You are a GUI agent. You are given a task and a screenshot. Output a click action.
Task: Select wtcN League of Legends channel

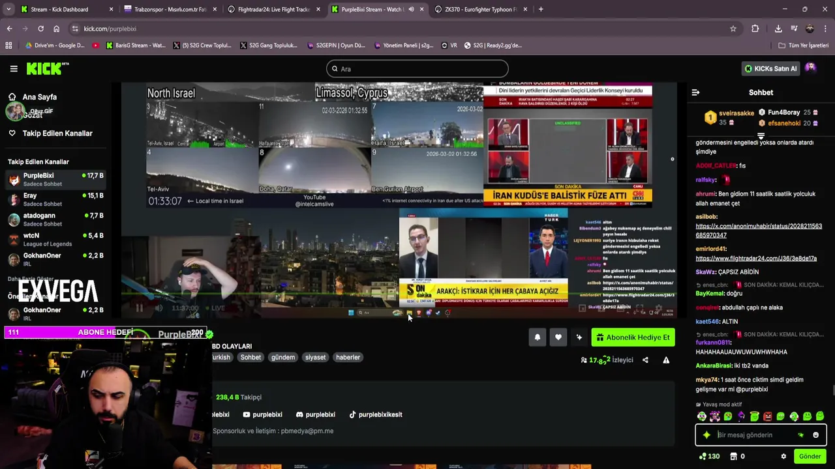click(x=55, y=240)
